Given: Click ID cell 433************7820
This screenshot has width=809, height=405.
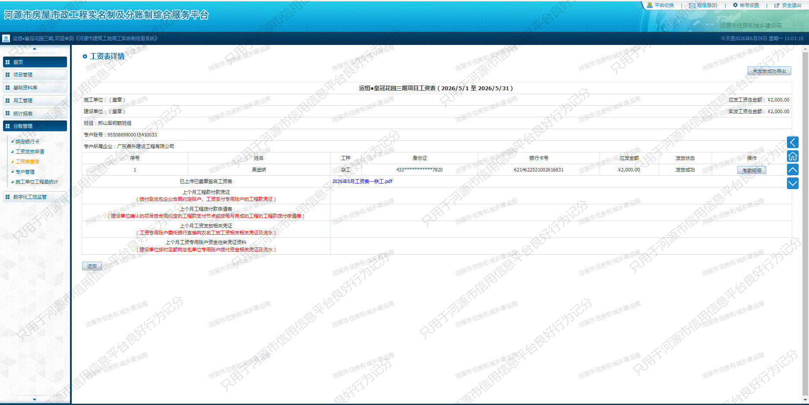Looking at the screenshot, I should 419,170.
